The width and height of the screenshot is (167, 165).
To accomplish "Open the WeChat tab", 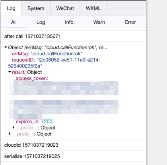I will coord(65,8).
